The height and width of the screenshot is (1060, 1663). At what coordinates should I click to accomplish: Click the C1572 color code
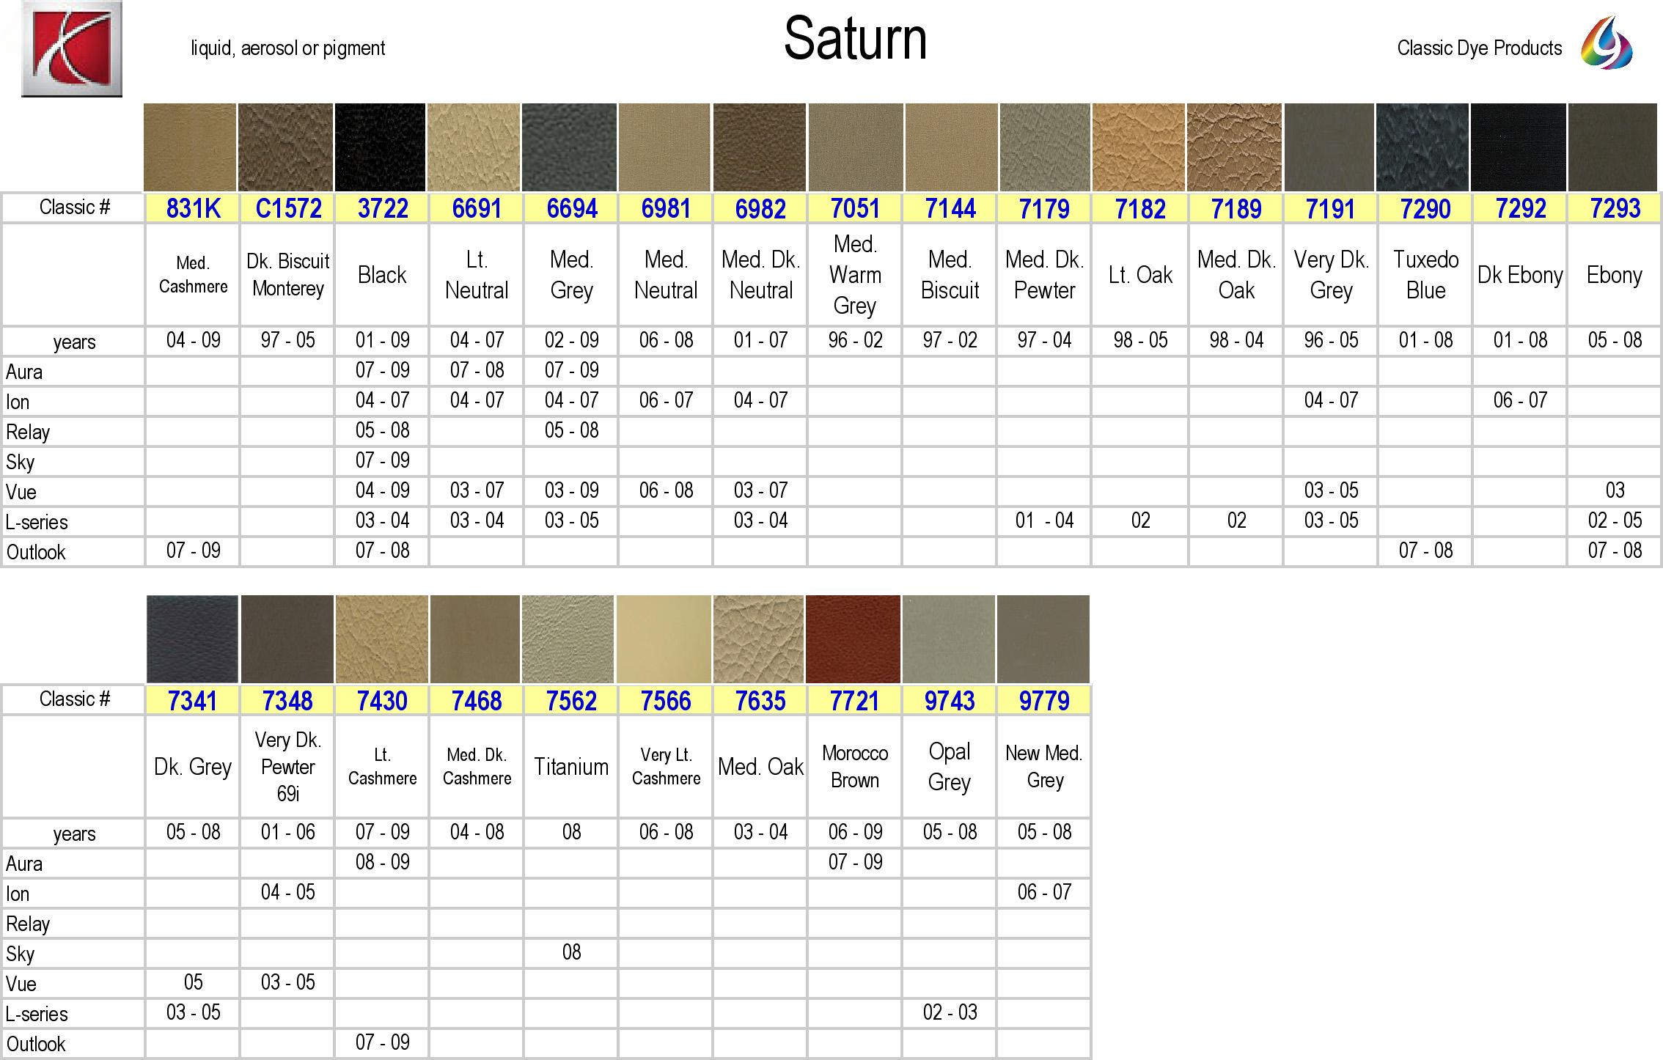(x=288, y=209)
